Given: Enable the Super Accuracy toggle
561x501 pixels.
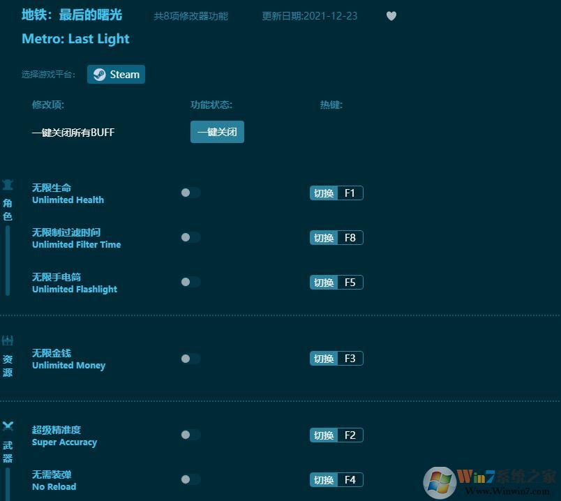Looking at the screenshot, I should [x=190, y=434].
